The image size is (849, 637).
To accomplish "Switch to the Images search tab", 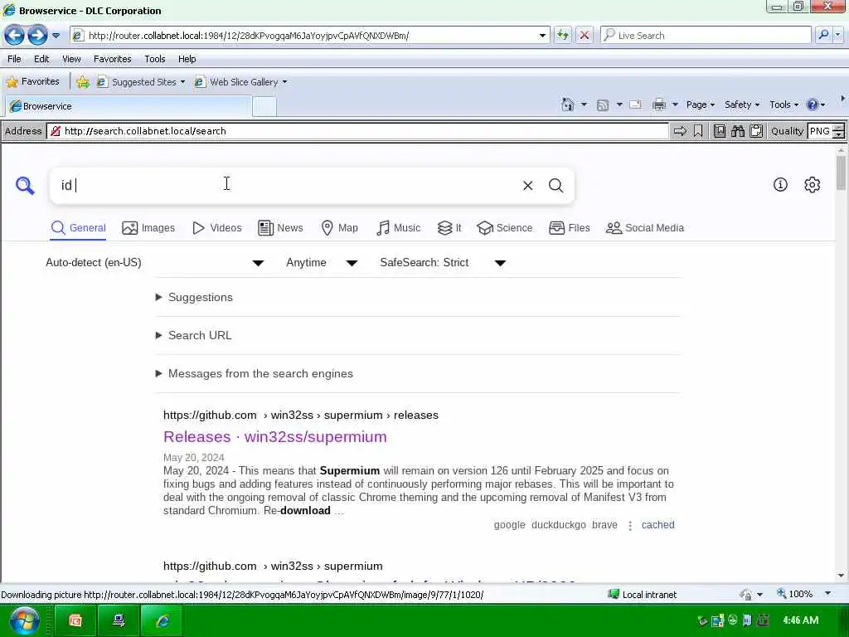I will 148,228.
